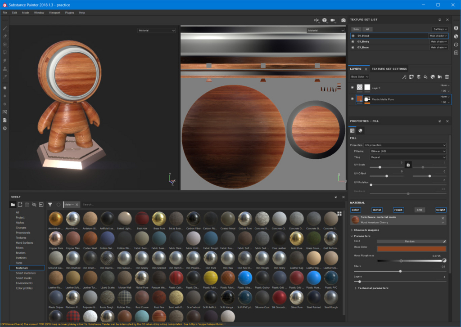Click the shelf new window icon
Image resolution: width=461 pixels, height=327 pixels.
pos(20,205)
